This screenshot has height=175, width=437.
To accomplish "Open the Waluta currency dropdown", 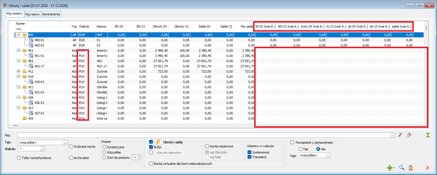I will tap(31, 149).
